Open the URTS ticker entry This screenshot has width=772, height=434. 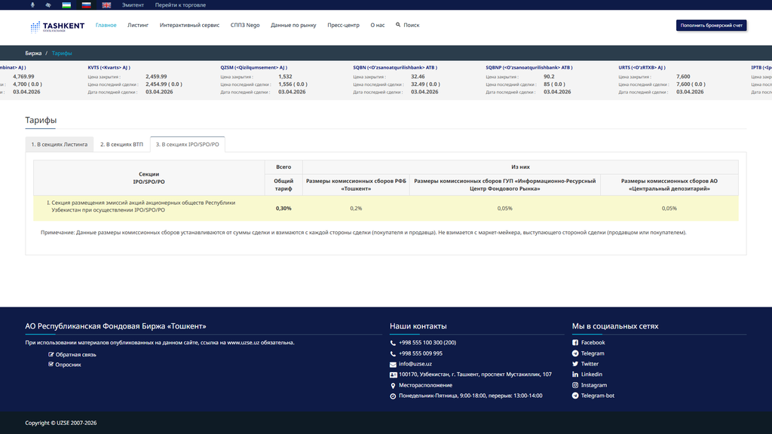[x=642, y=67]
